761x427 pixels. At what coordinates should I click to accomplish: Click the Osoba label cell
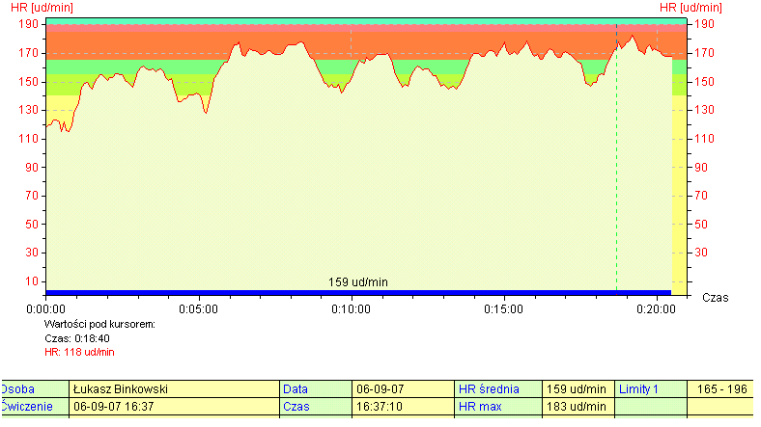35,389
